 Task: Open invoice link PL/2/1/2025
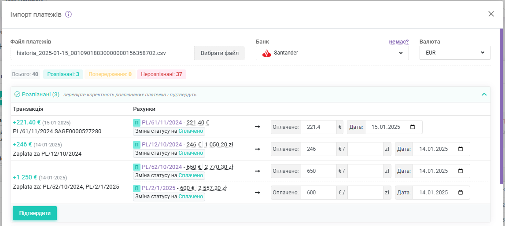pyautogui.click(x=159, y=188)
